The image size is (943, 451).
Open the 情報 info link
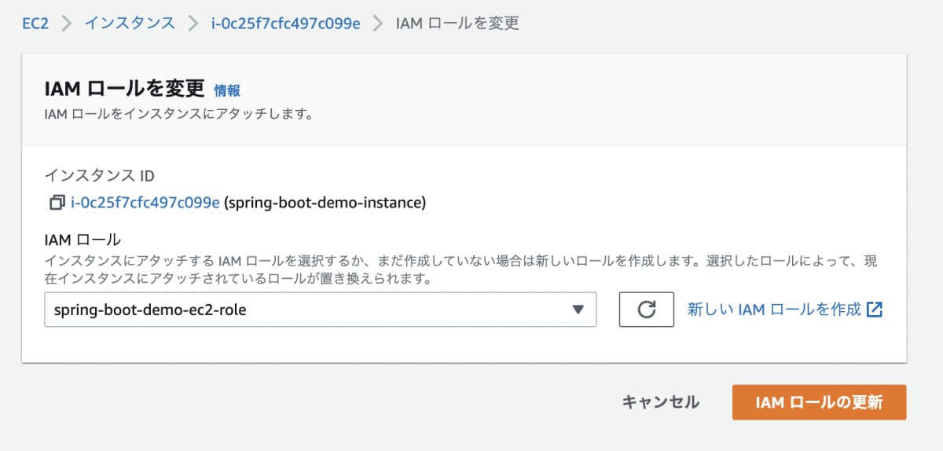point(227,90)
